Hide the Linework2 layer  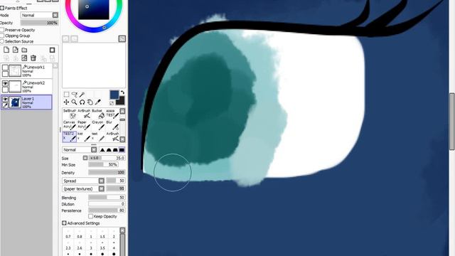[x=5, y=84]
